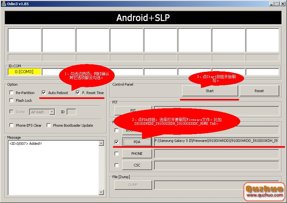Click the Reset button
The height and width of the screenshot is (203, 287).
click(x=259, y=91)
